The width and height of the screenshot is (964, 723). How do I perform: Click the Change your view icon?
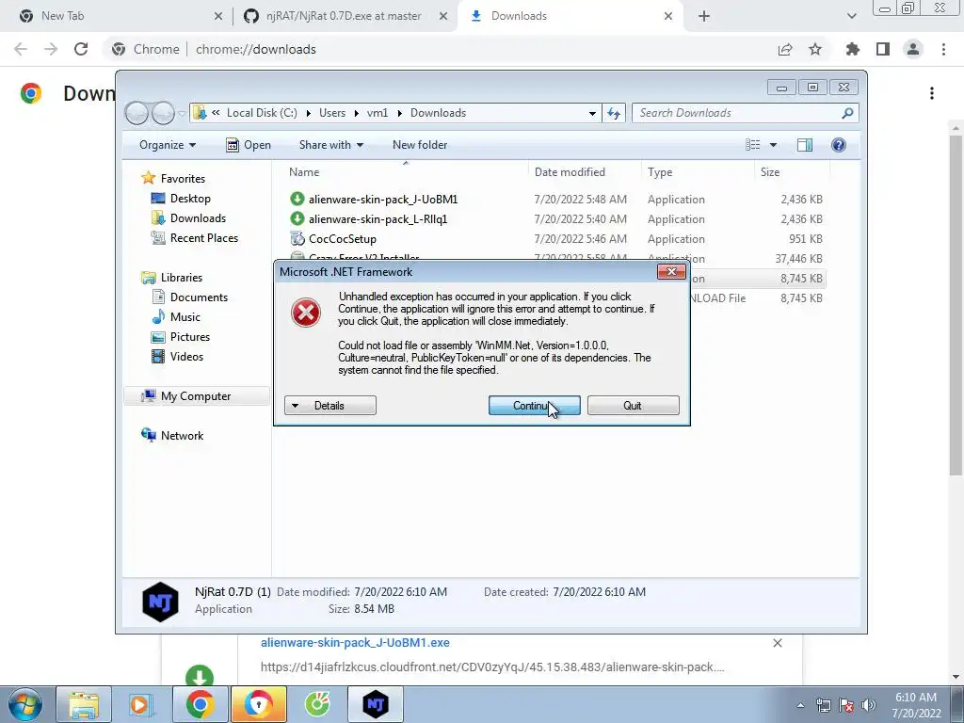click(x=753, y=144)
